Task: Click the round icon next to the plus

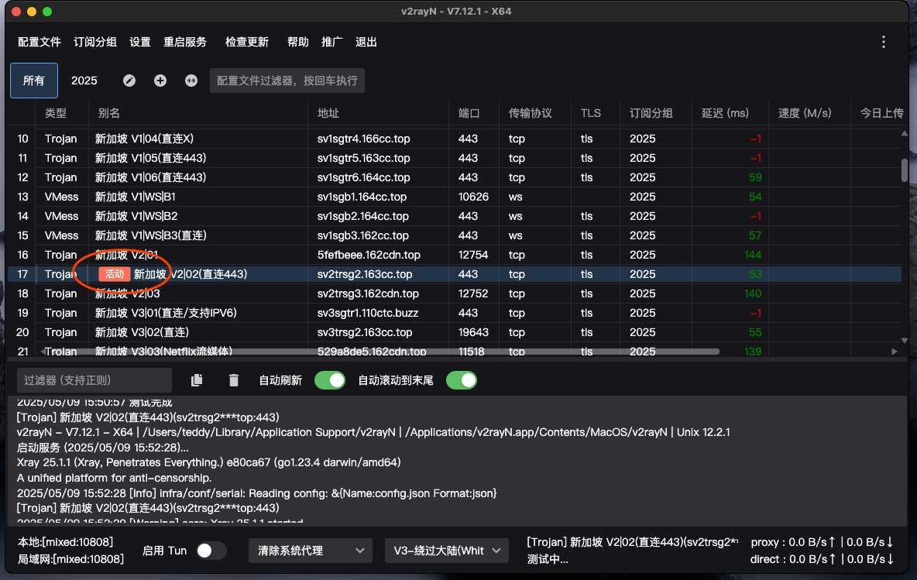Action: (191, 81)
